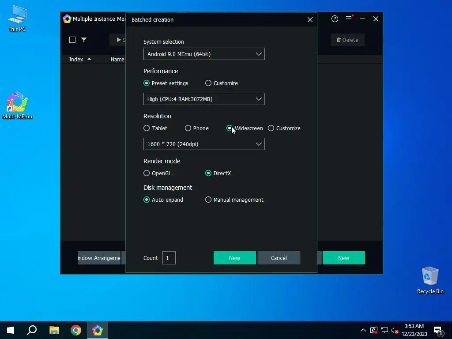Open taskbar search magnifier
The width and height of the screenshot is (452, 339).
tap(32, 330)
